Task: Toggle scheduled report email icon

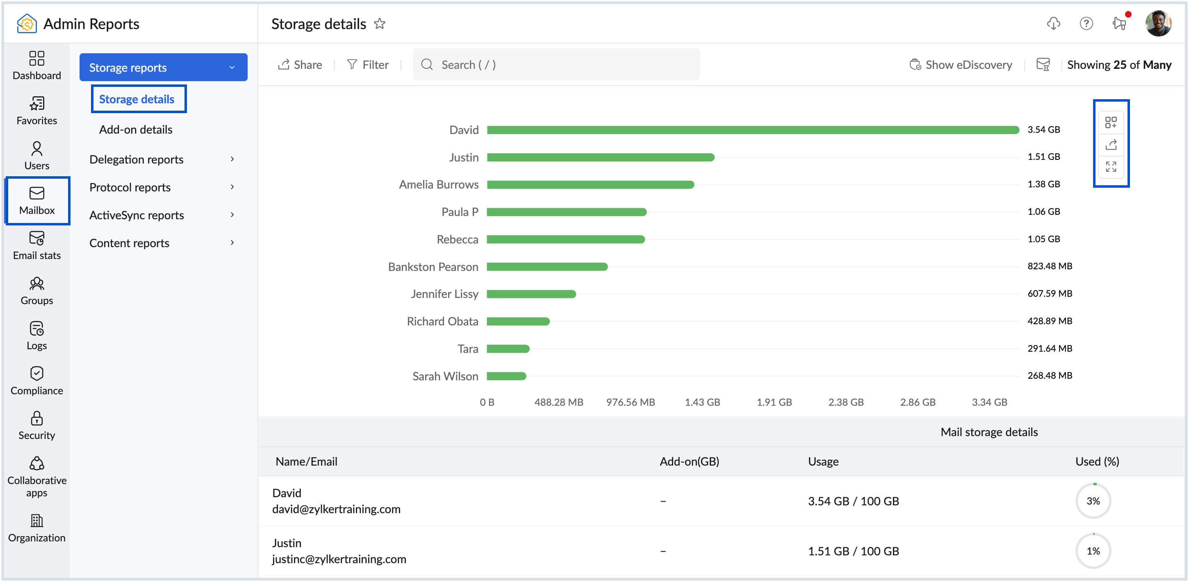Action: tap(1043, 65)
